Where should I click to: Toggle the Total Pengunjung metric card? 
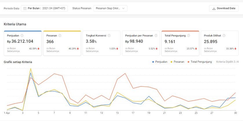[180, 43]
